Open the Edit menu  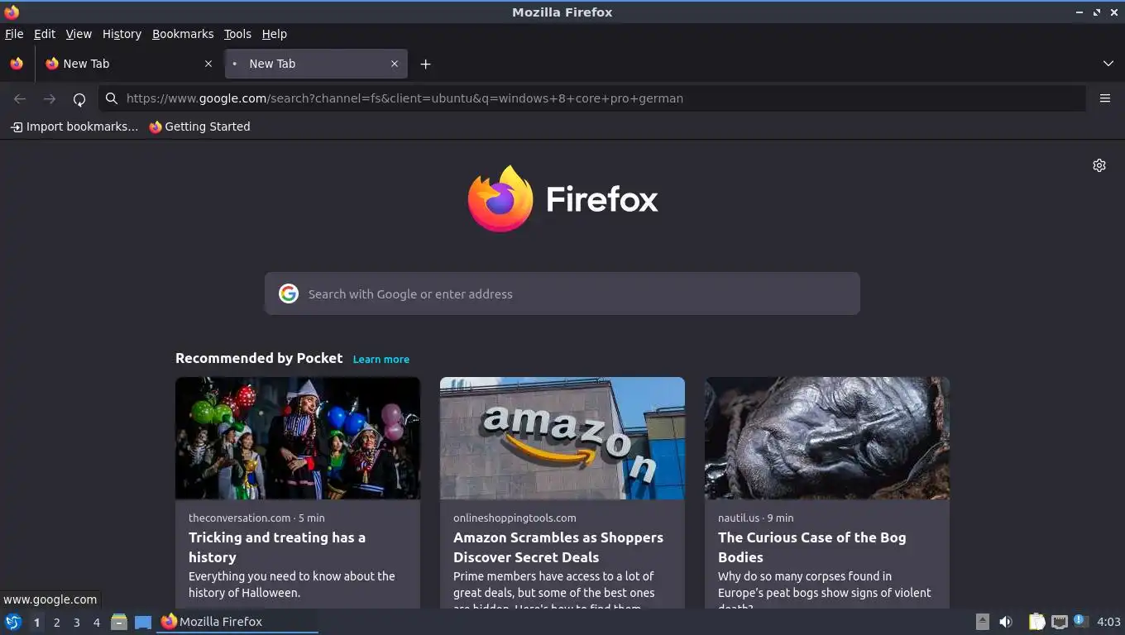tap(45, 34)
